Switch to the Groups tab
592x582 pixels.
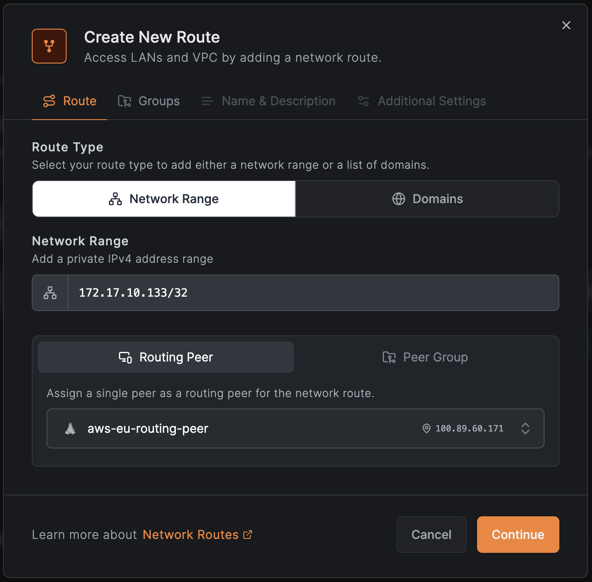point(148,101)
